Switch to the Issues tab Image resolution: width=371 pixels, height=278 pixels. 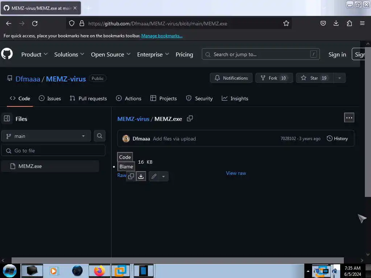coord(50,98)
